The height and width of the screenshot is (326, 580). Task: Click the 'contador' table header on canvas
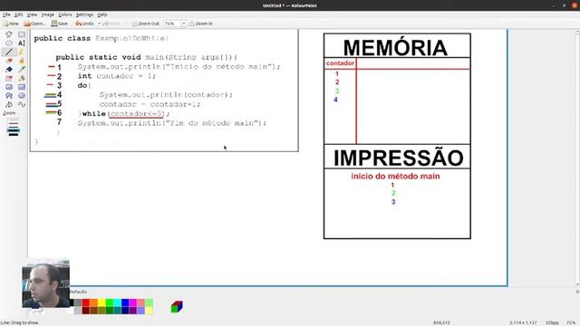pyautogui.click(x=340, y=63)
